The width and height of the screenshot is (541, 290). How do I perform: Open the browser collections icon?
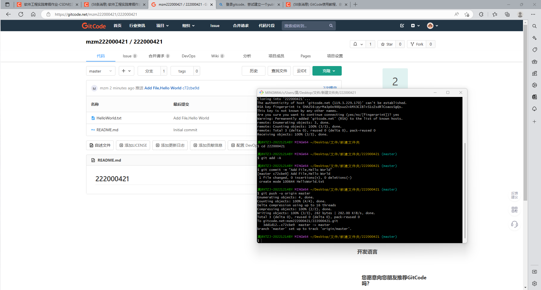[x=507, y=14]
